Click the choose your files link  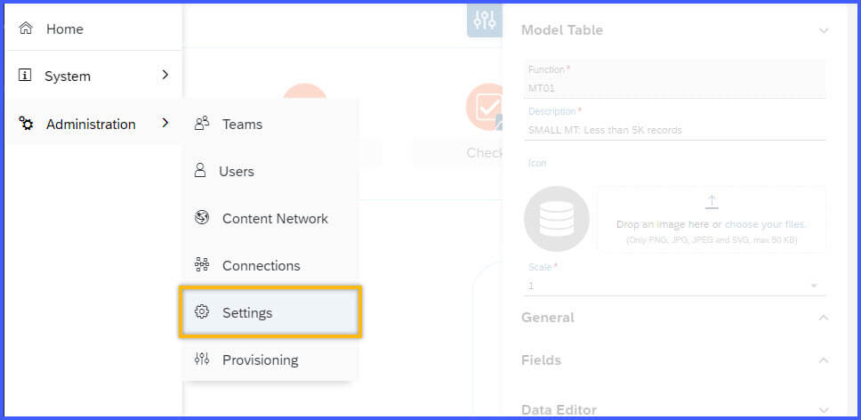coord(766,224)
